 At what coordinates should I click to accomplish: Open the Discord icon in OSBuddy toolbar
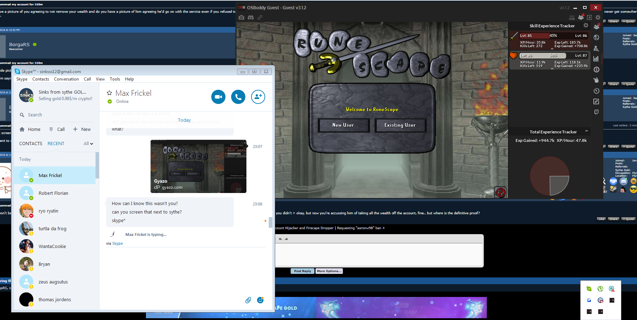coord(251,17)
